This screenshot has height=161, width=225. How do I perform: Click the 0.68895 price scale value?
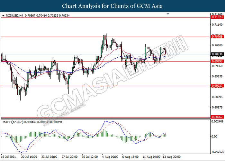click(x=217, y=97)
